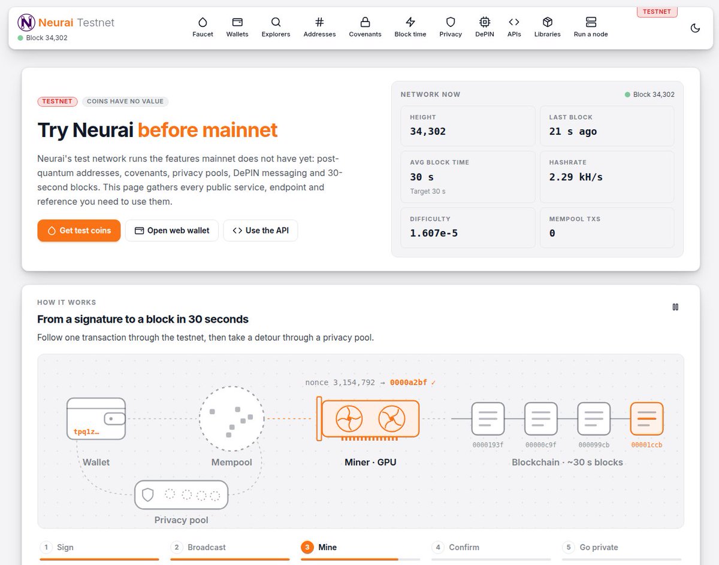Click the Confirm step progress bar

click(x=491, y=559)
